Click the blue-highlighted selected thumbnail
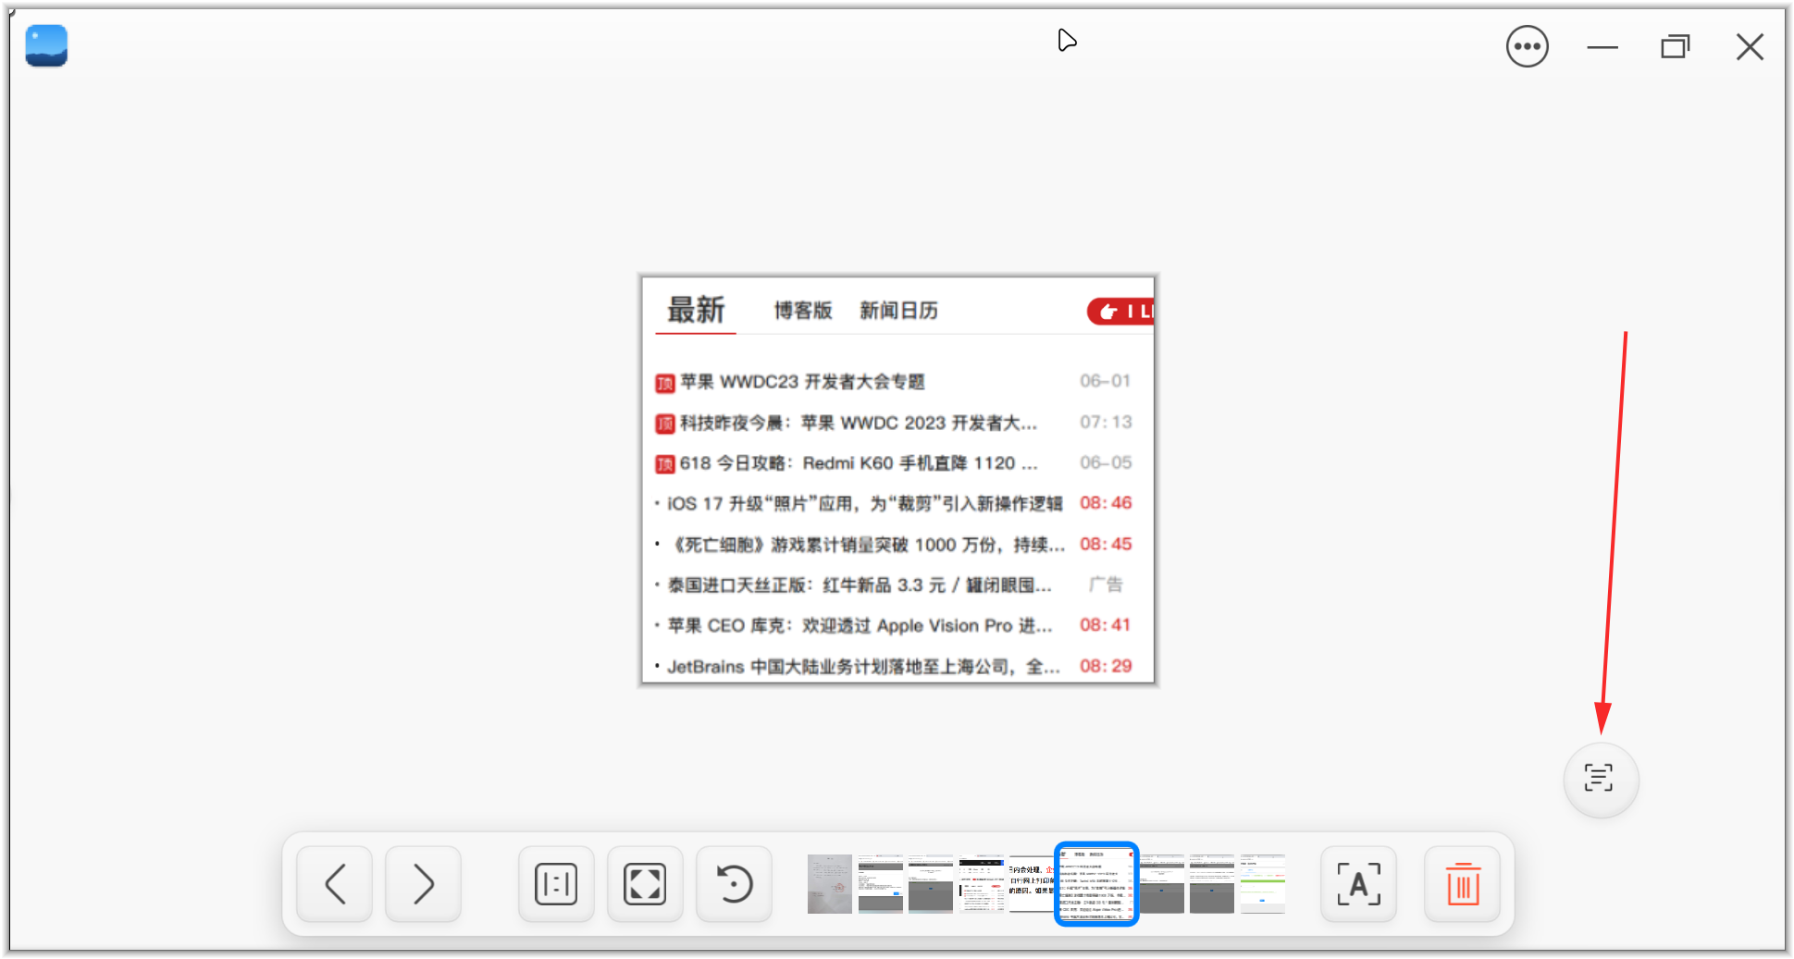1794x959 pixels. (x=1096, y=883)
